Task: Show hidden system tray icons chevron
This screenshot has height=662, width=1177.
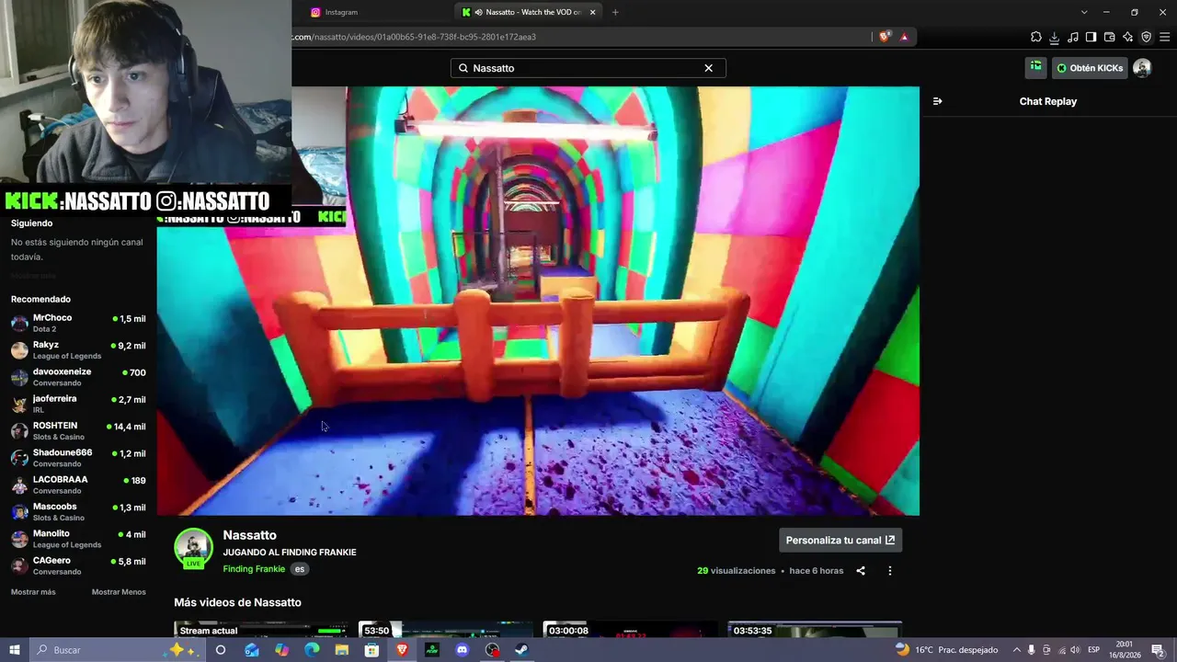Action: coord(1016,650)
